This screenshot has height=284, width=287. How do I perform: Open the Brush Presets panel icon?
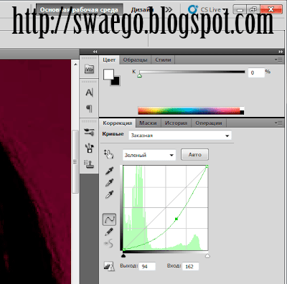click(89, 132)
